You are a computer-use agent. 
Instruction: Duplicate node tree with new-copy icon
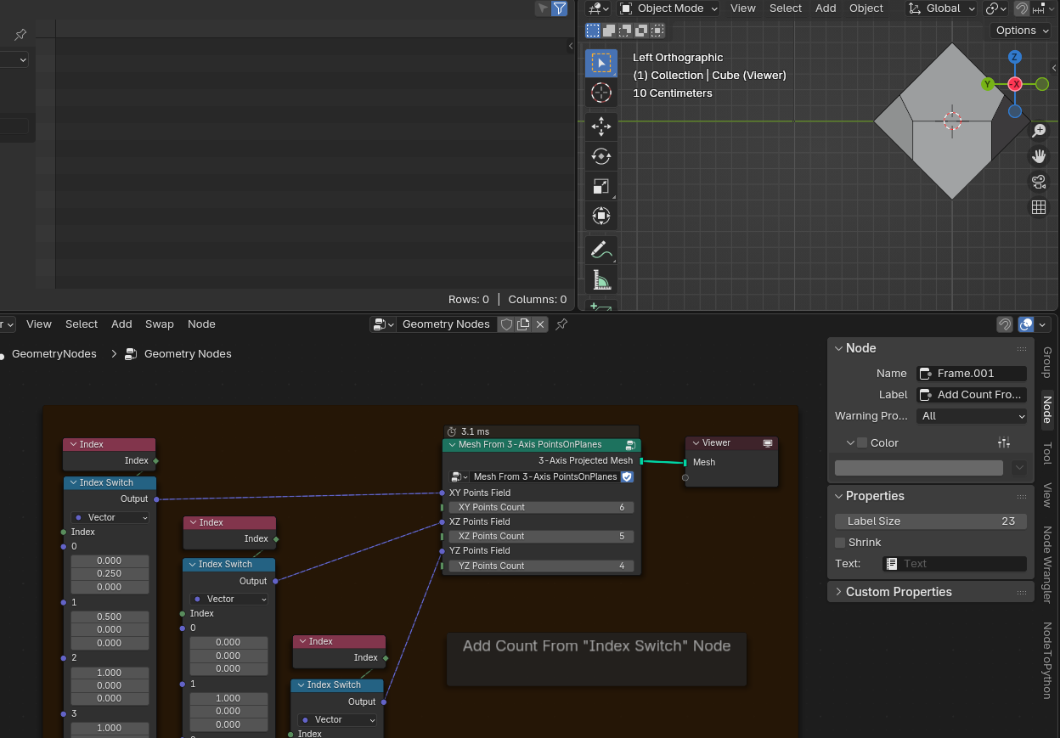click(523, 324)
